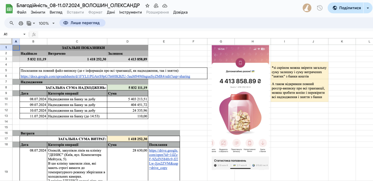Open the Google Sheets home icon

click(x=9, y=9)
